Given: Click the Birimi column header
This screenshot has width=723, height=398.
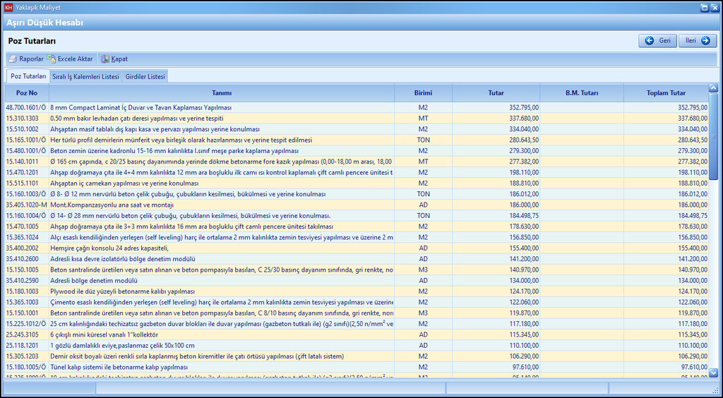Looking at the screenshot, I should [x=423, y=92].
